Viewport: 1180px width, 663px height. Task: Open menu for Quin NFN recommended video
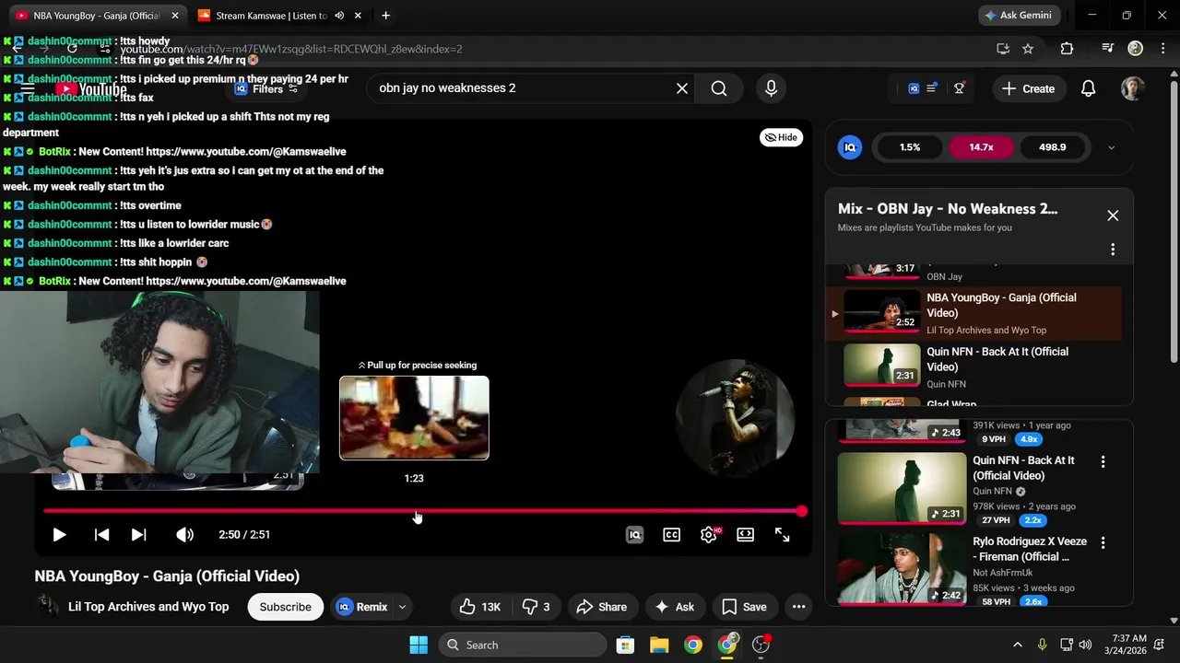tap(1103, 461)
